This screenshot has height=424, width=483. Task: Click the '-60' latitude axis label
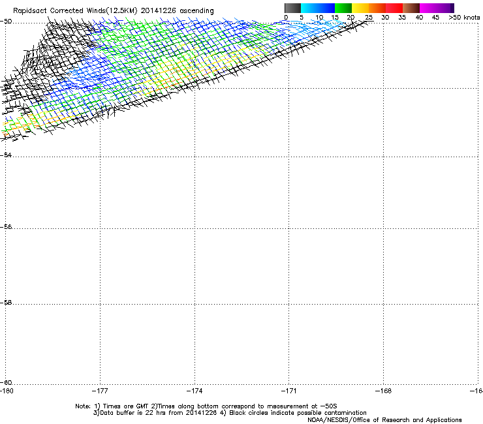click(6, 383)
